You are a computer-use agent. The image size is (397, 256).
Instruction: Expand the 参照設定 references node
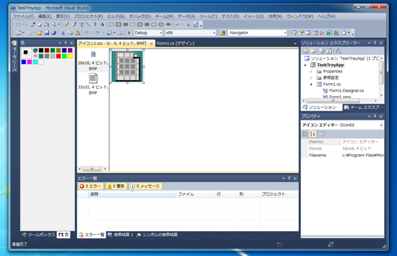[x=311, y=78]
